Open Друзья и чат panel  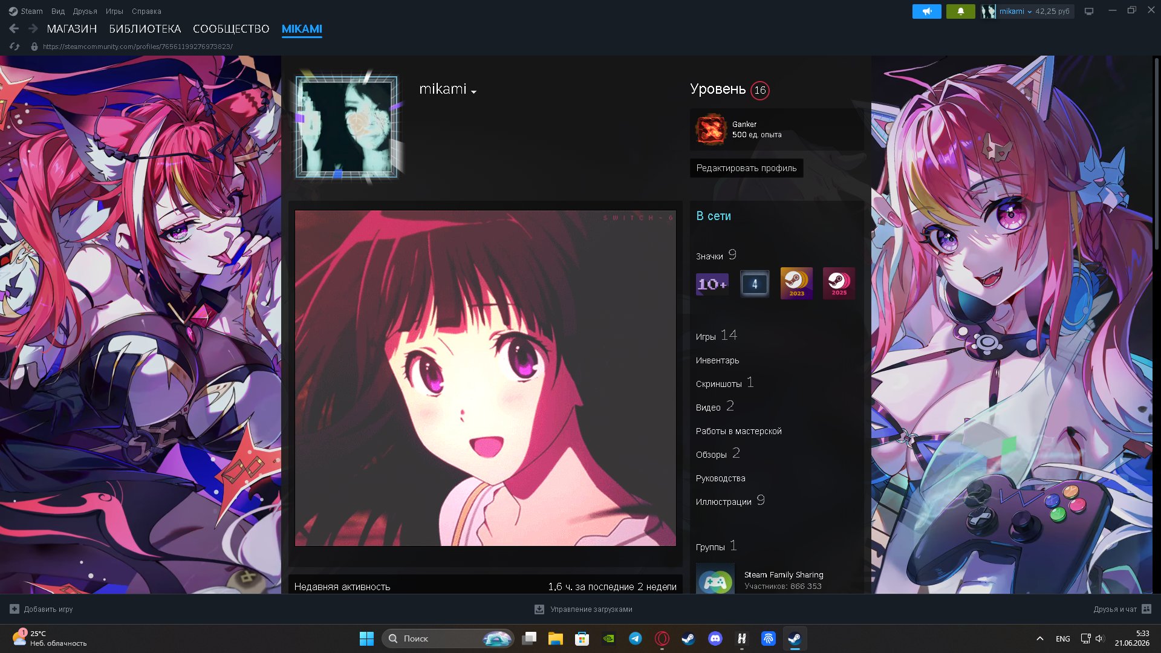[x=1122, y=609]
